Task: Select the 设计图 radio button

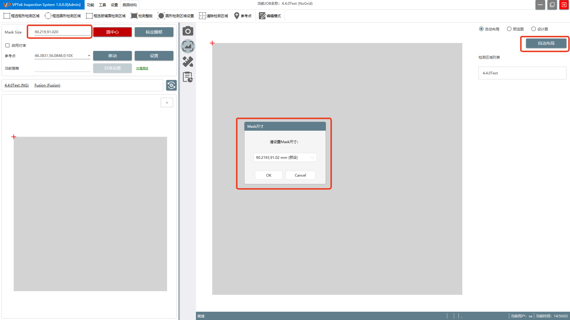Action: (x=533, y=29)
